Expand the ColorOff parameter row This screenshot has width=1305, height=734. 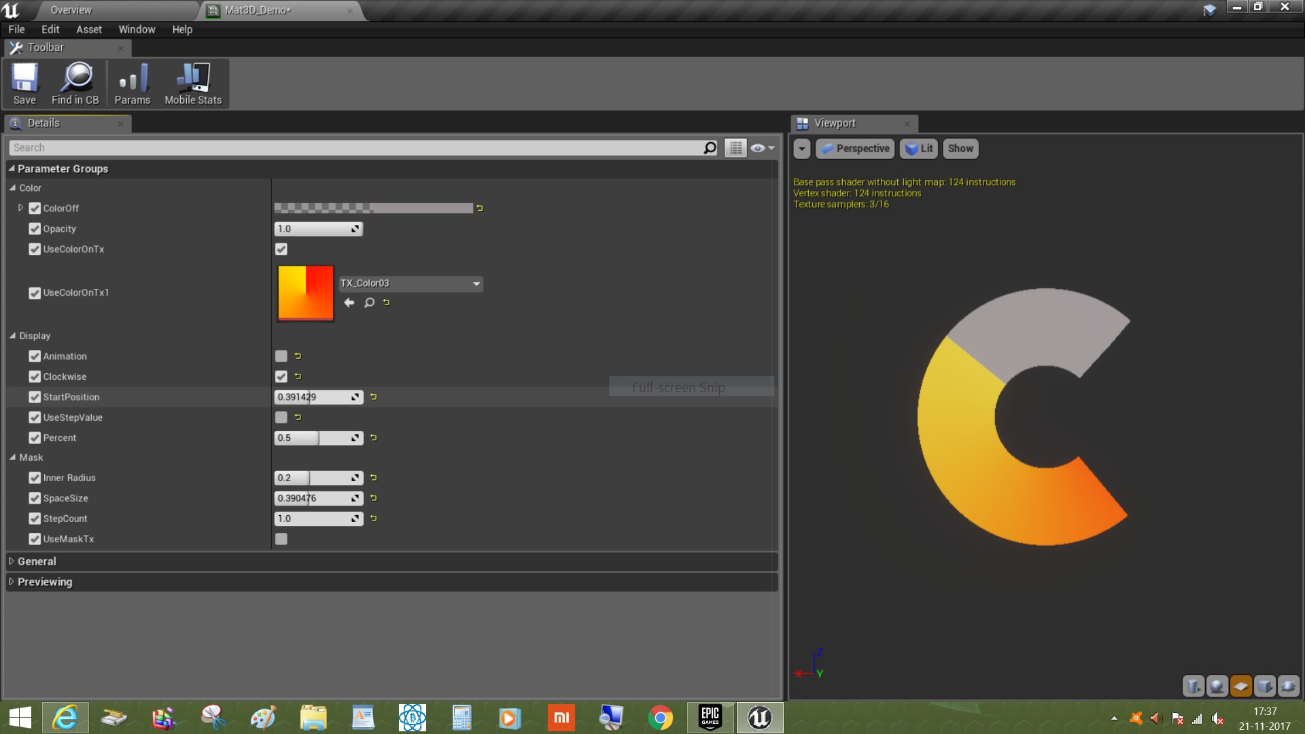pos(20,208)
